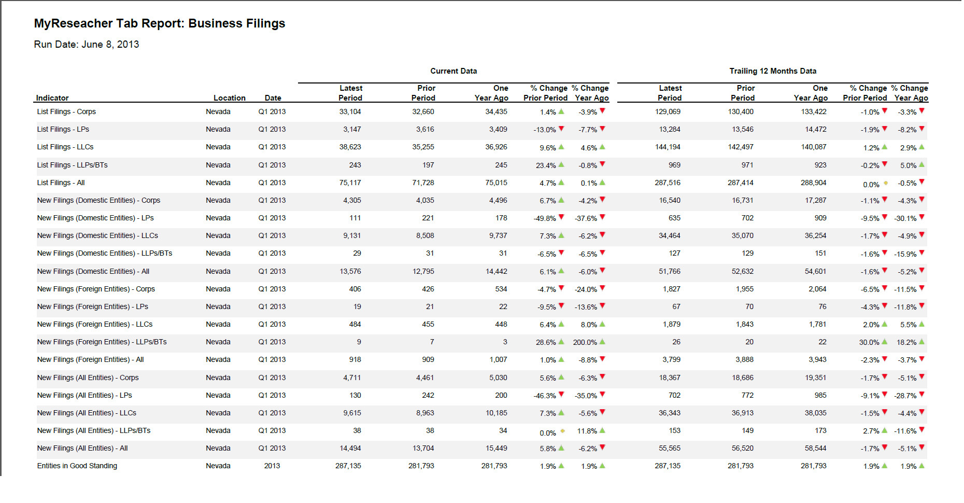The width and height of the screenshot is (964, 503).
Task: Click the green up arrow beside 9.6% in List Filings - LLCs row
Action: 561,147
